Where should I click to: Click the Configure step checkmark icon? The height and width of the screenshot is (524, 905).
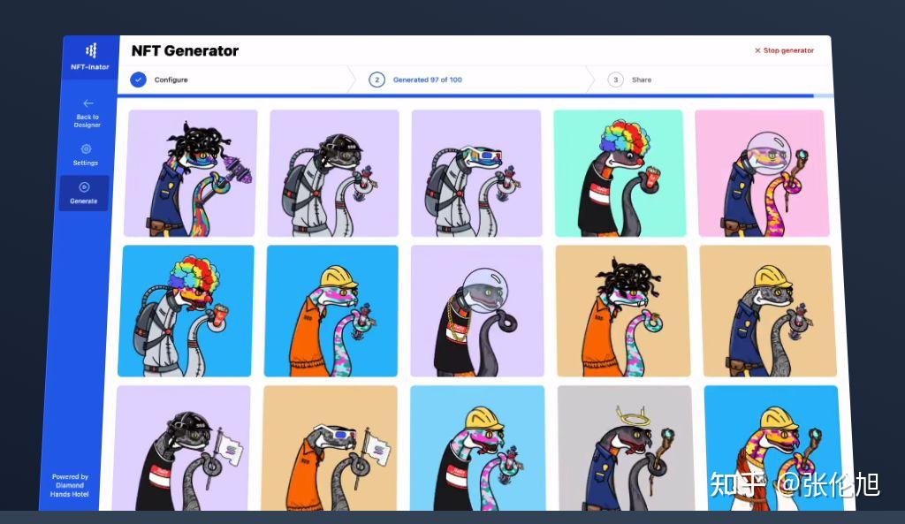138,80
